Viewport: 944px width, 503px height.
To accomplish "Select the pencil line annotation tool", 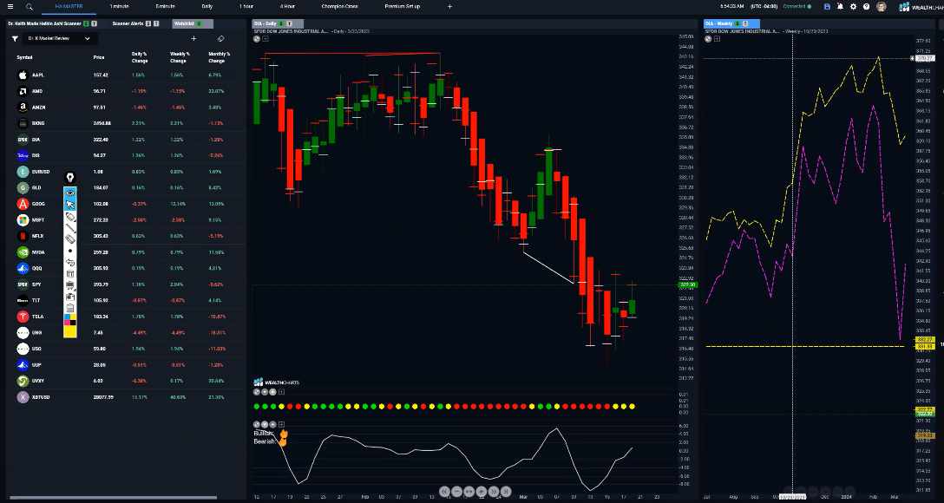I will click(69, 227).
